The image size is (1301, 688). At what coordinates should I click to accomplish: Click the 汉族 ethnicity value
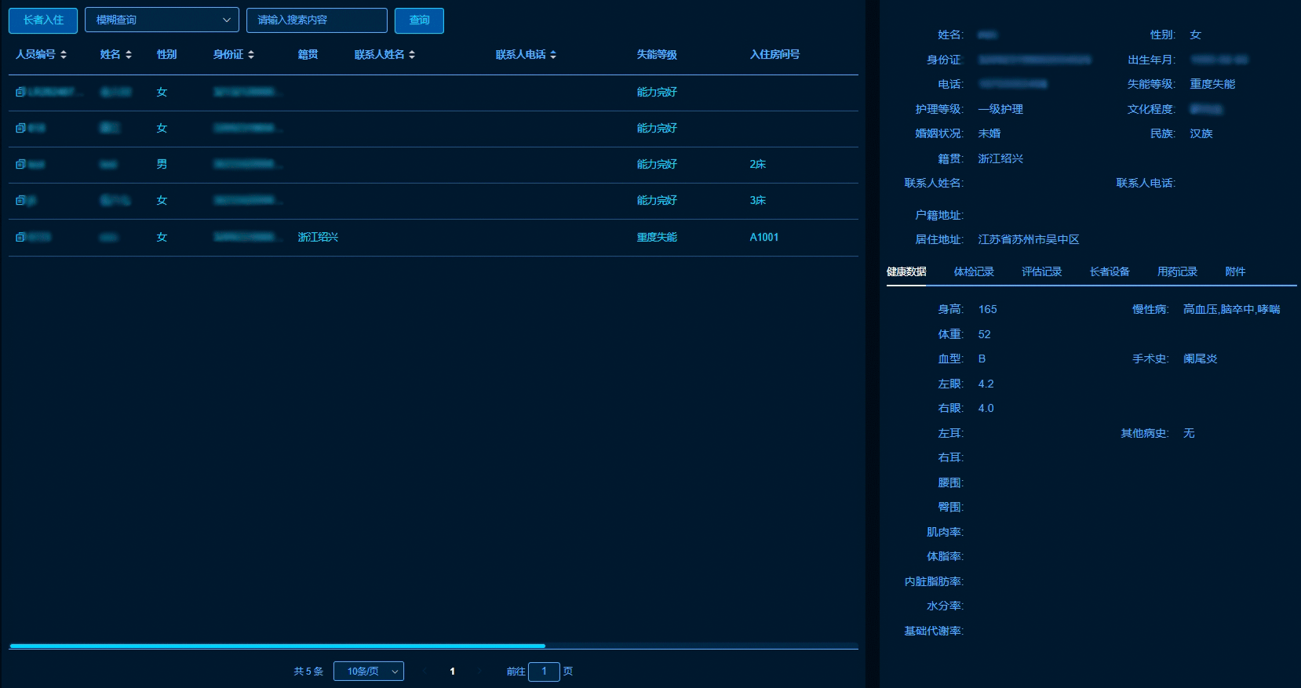tap(1201, 133)
